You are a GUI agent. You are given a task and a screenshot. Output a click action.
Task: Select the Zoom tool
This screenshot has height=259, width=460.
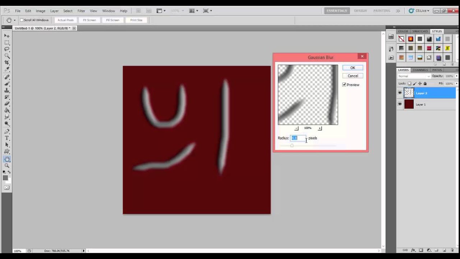[7, 166]
